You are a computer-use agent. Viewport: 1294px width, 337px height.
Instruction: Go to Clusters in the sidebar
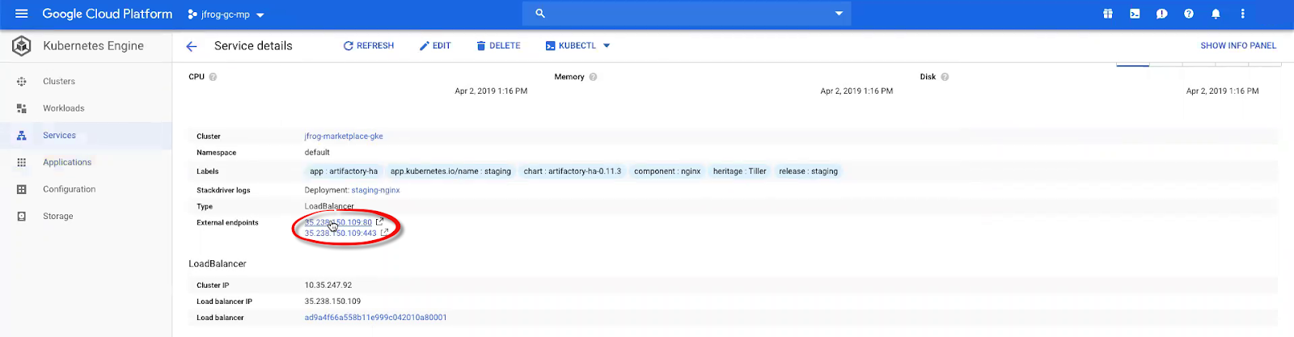(x=59, y=82)
